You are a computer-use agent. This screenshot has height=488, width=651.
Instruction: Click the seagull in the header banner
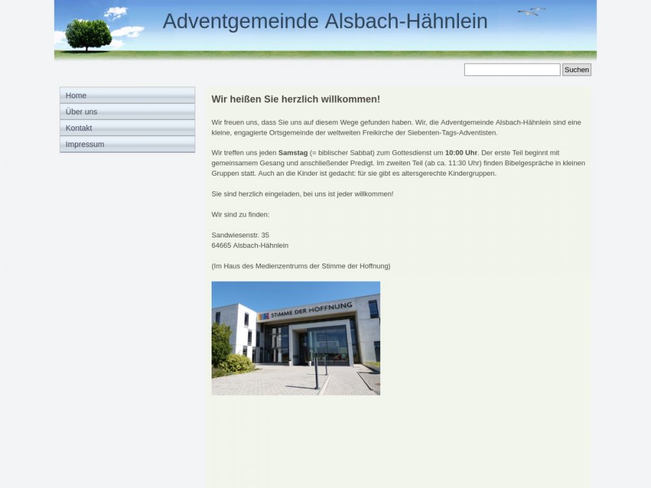[532, 11]
